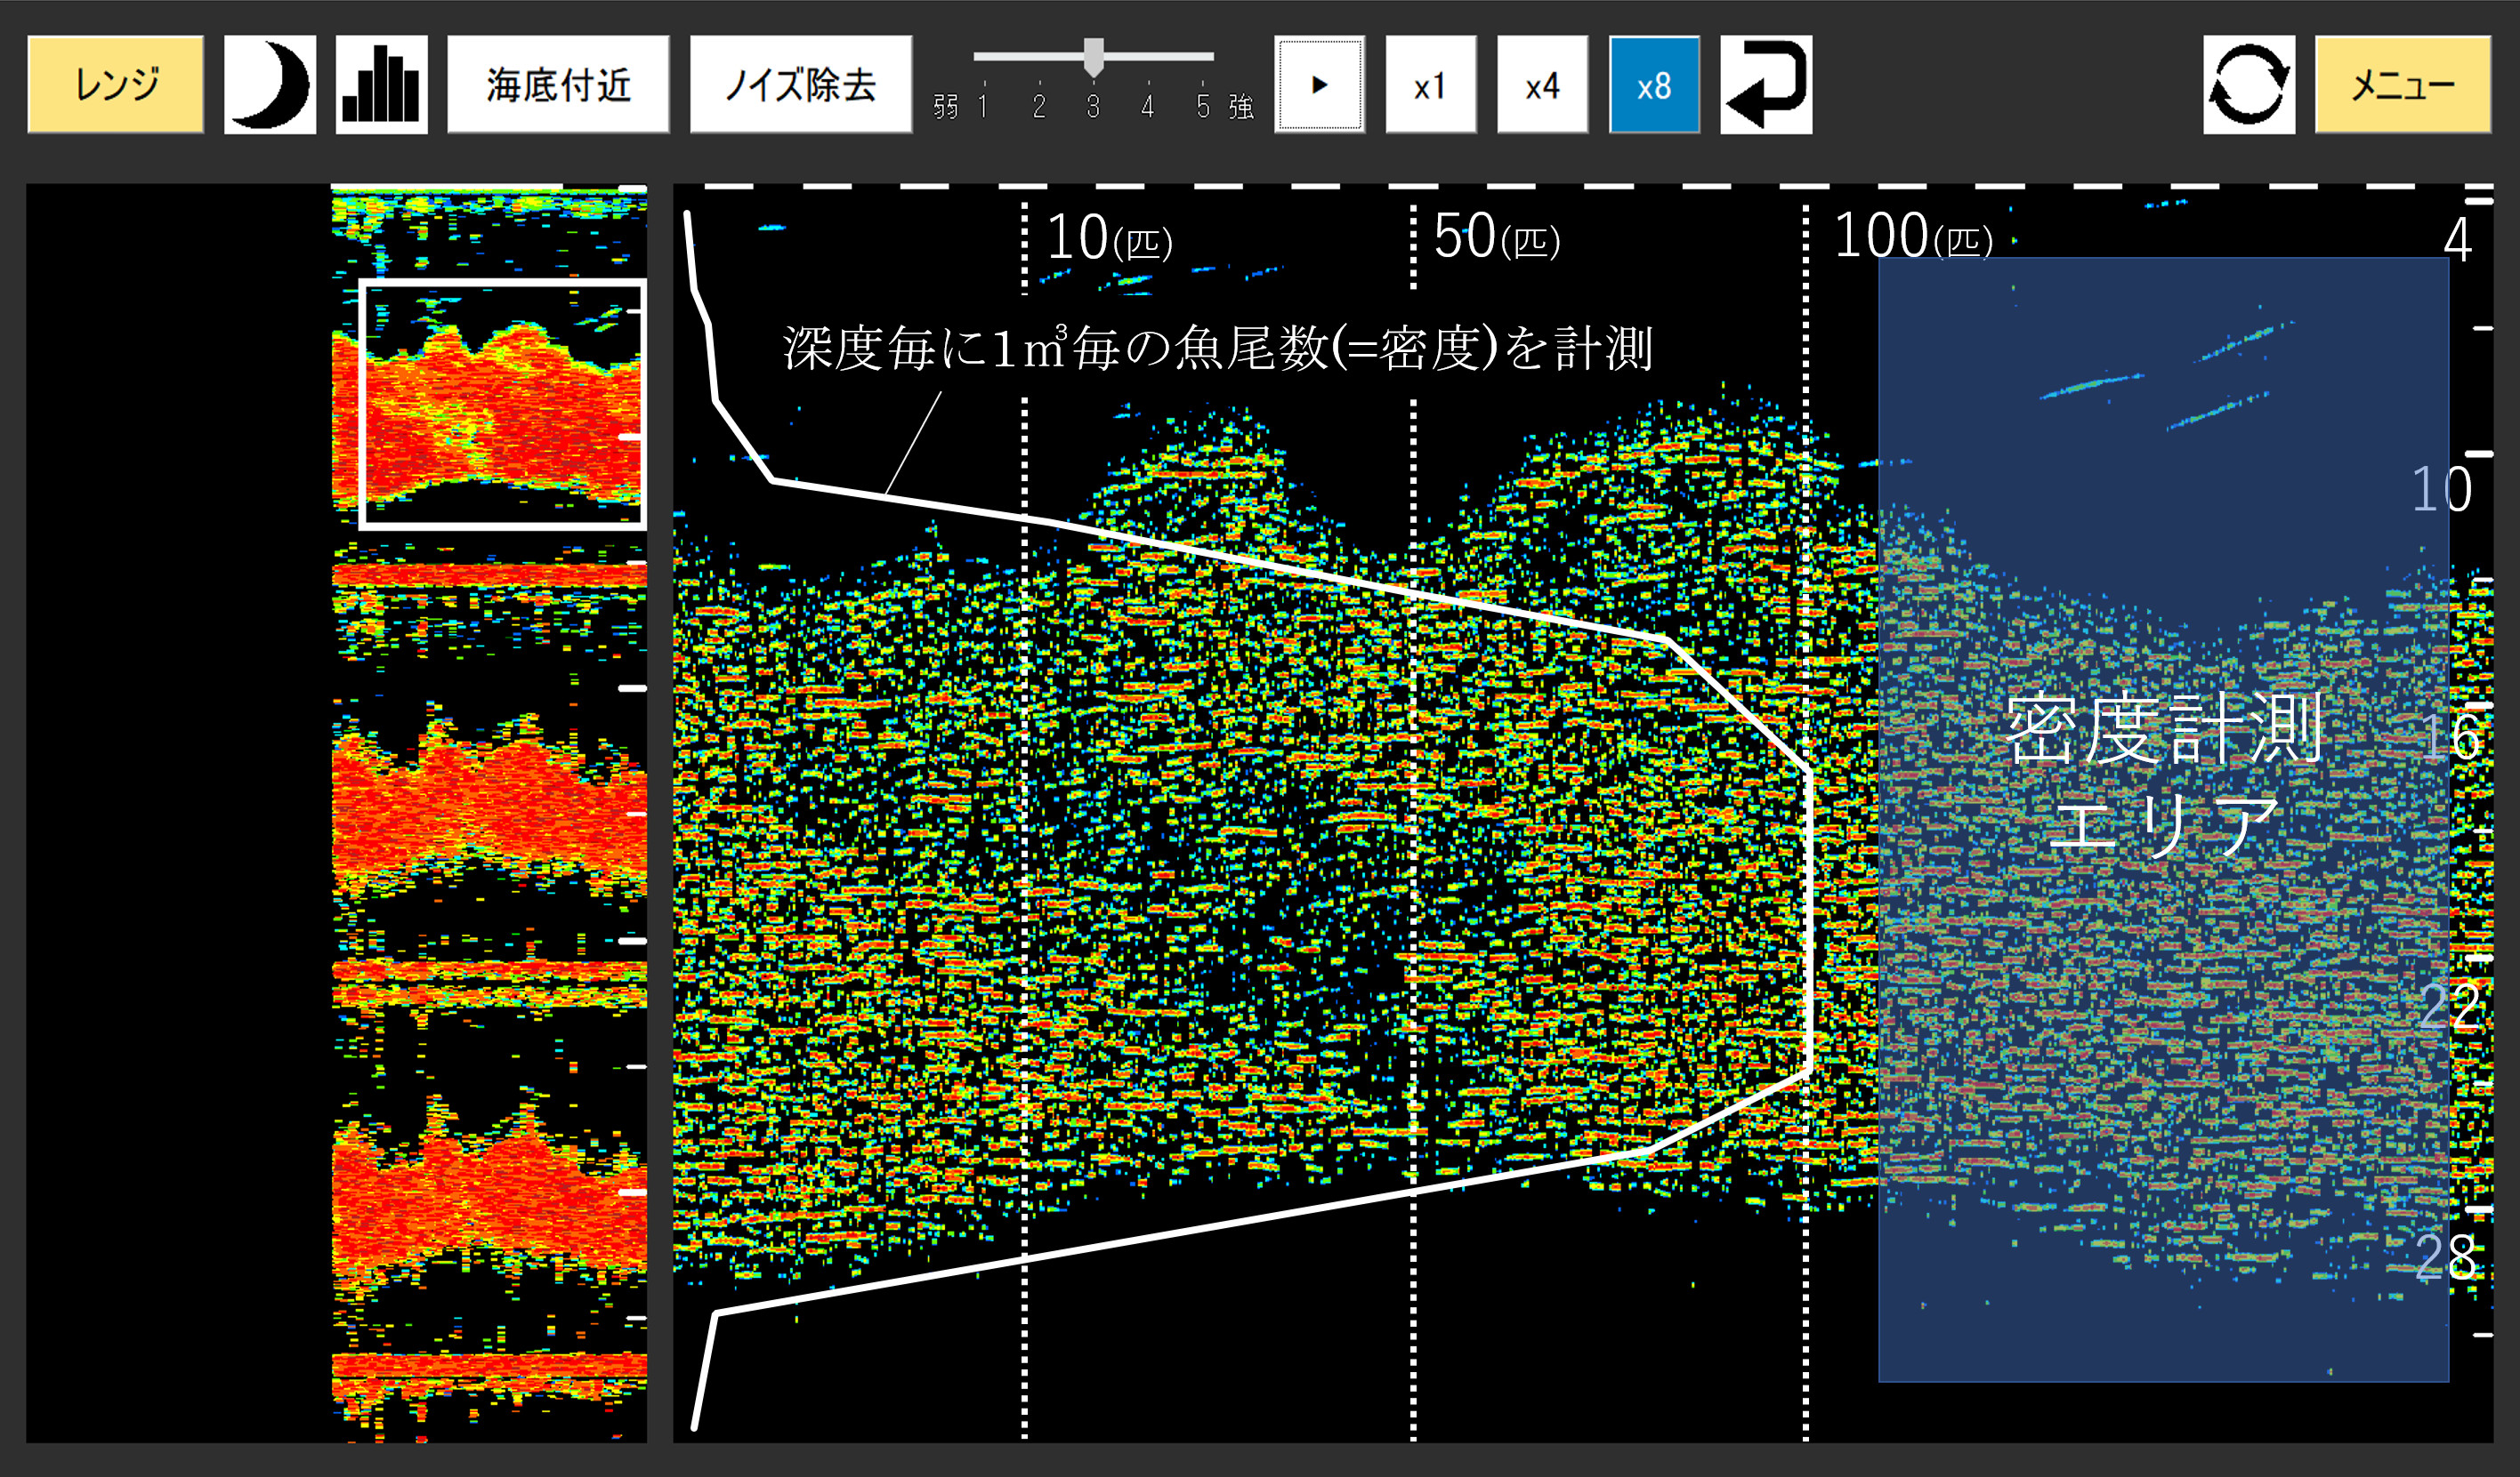Image resolution: width=2520 pixels, height=1477 pixels.
Task: Select the active x8 speed button
Action: click(1654, 85)
